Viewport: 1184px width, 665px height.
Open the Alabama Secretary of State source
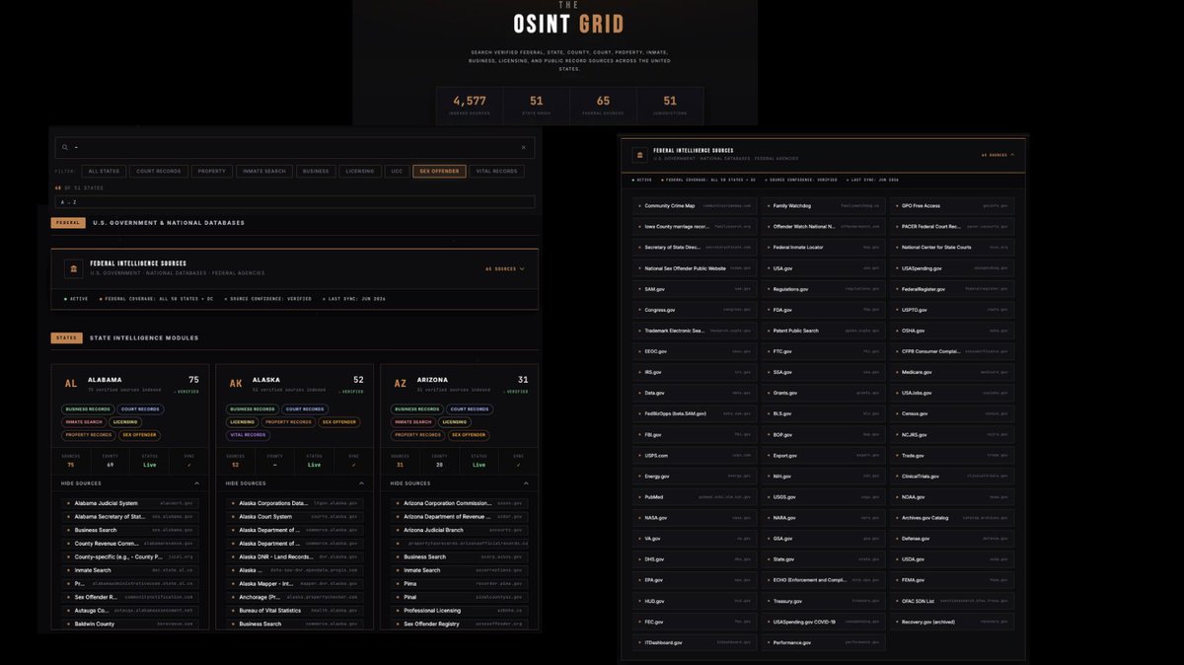click(130, 516)
